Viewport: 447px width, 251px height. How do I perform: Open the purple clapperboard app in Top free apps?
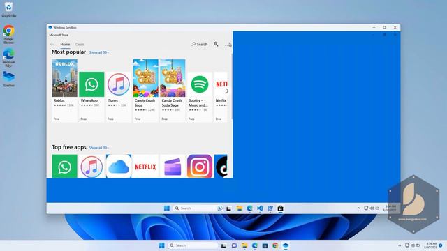point(173,167)
